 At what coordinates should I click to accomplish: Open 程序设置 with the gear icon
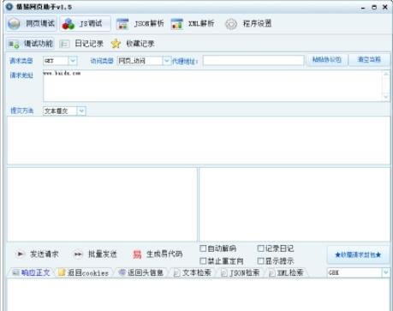pos(248,24)
